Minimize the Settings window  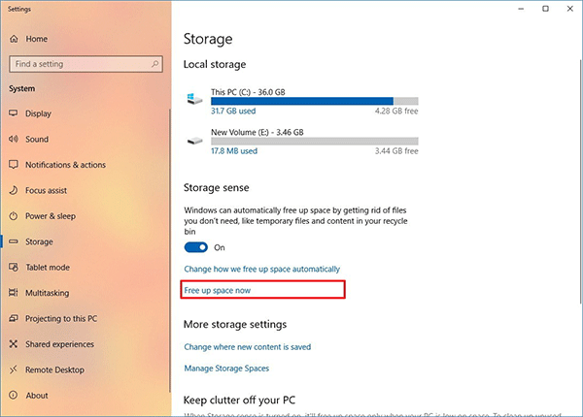521,9
